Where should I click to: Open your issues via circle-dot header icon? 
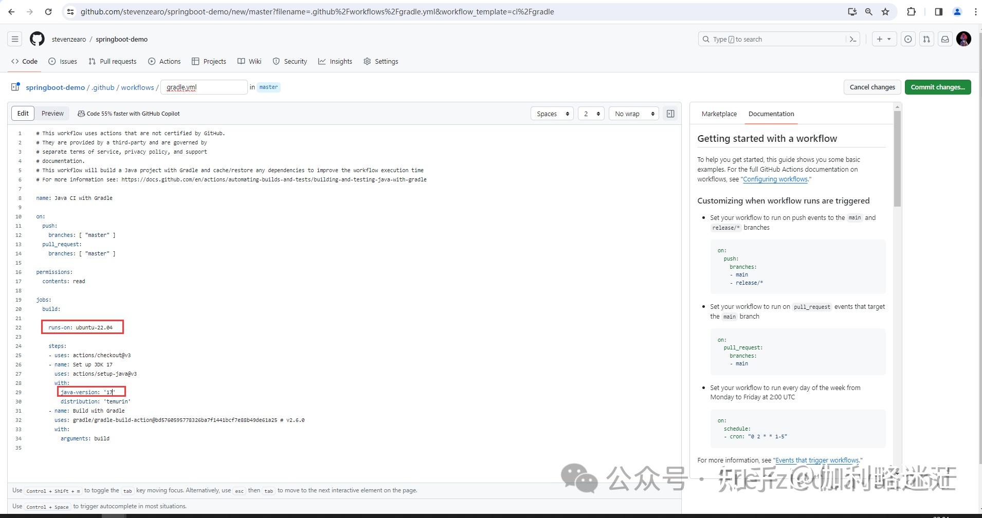[x=908, y=39]
